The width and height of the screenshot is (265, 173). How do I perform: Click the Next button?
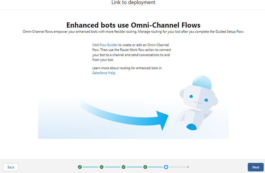(256, 167)
